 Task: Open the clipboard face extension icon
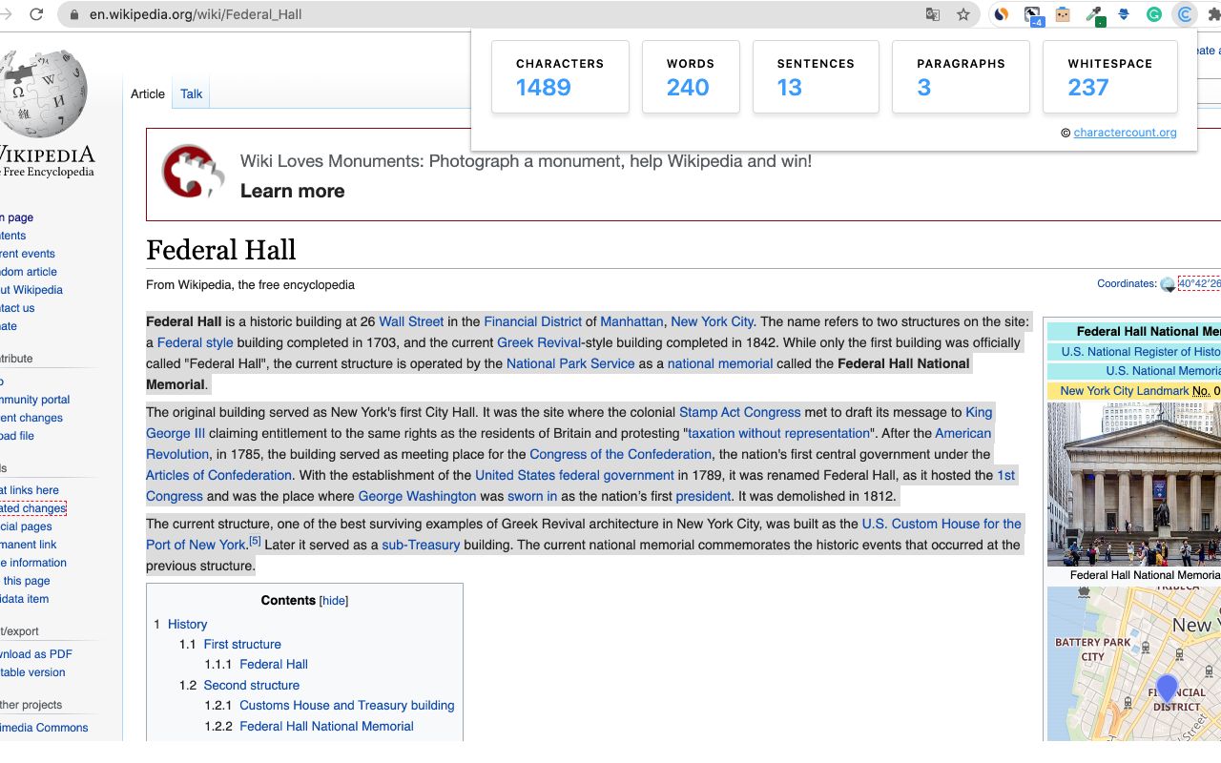pyautogui.click(x=1063, y=14)
